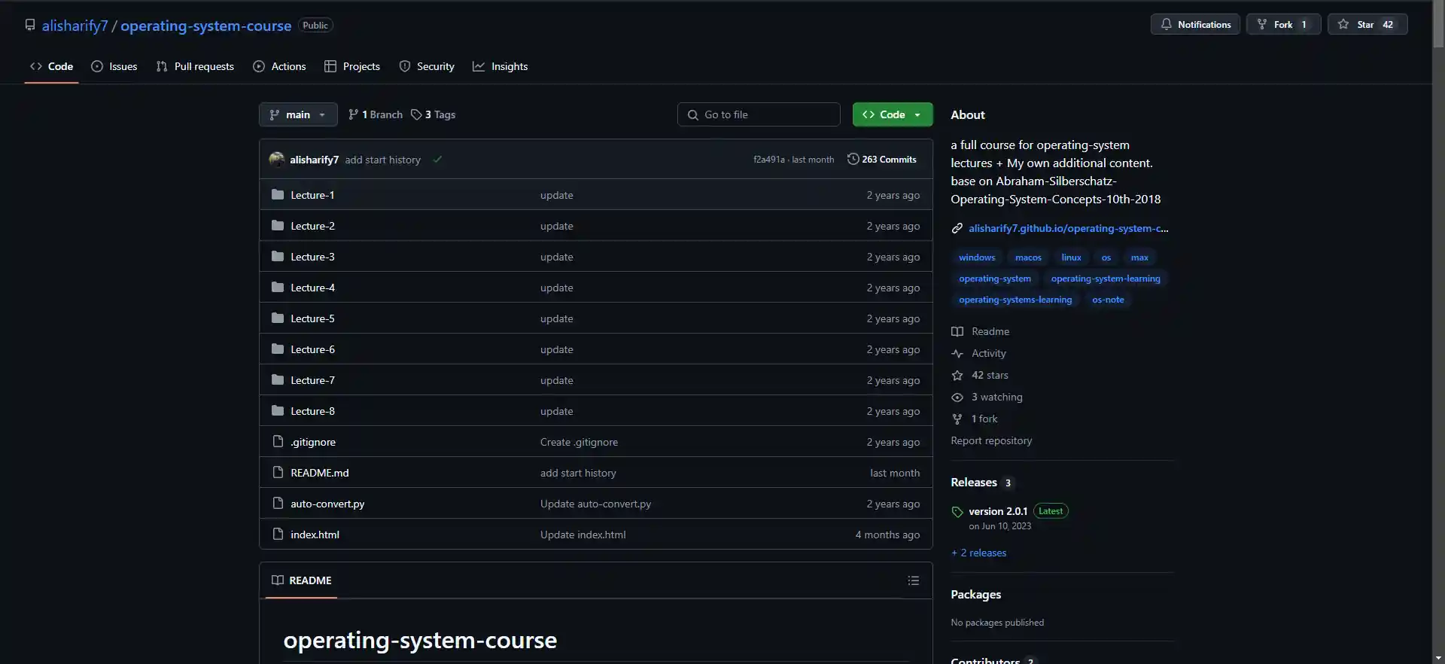The height and width of the screenshot is (664, 1445).
Task: Click the Lecture-1 folder icon
Action: click(x=278, y=195)
